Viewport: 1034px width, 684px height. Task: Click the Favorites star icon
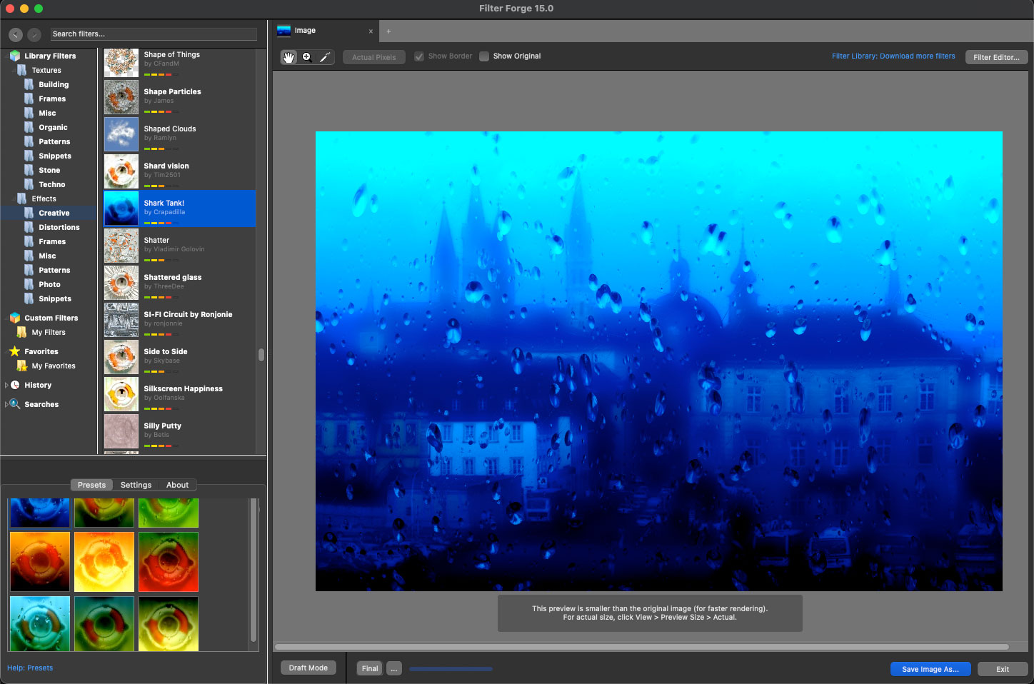click(x=15, y=351)
